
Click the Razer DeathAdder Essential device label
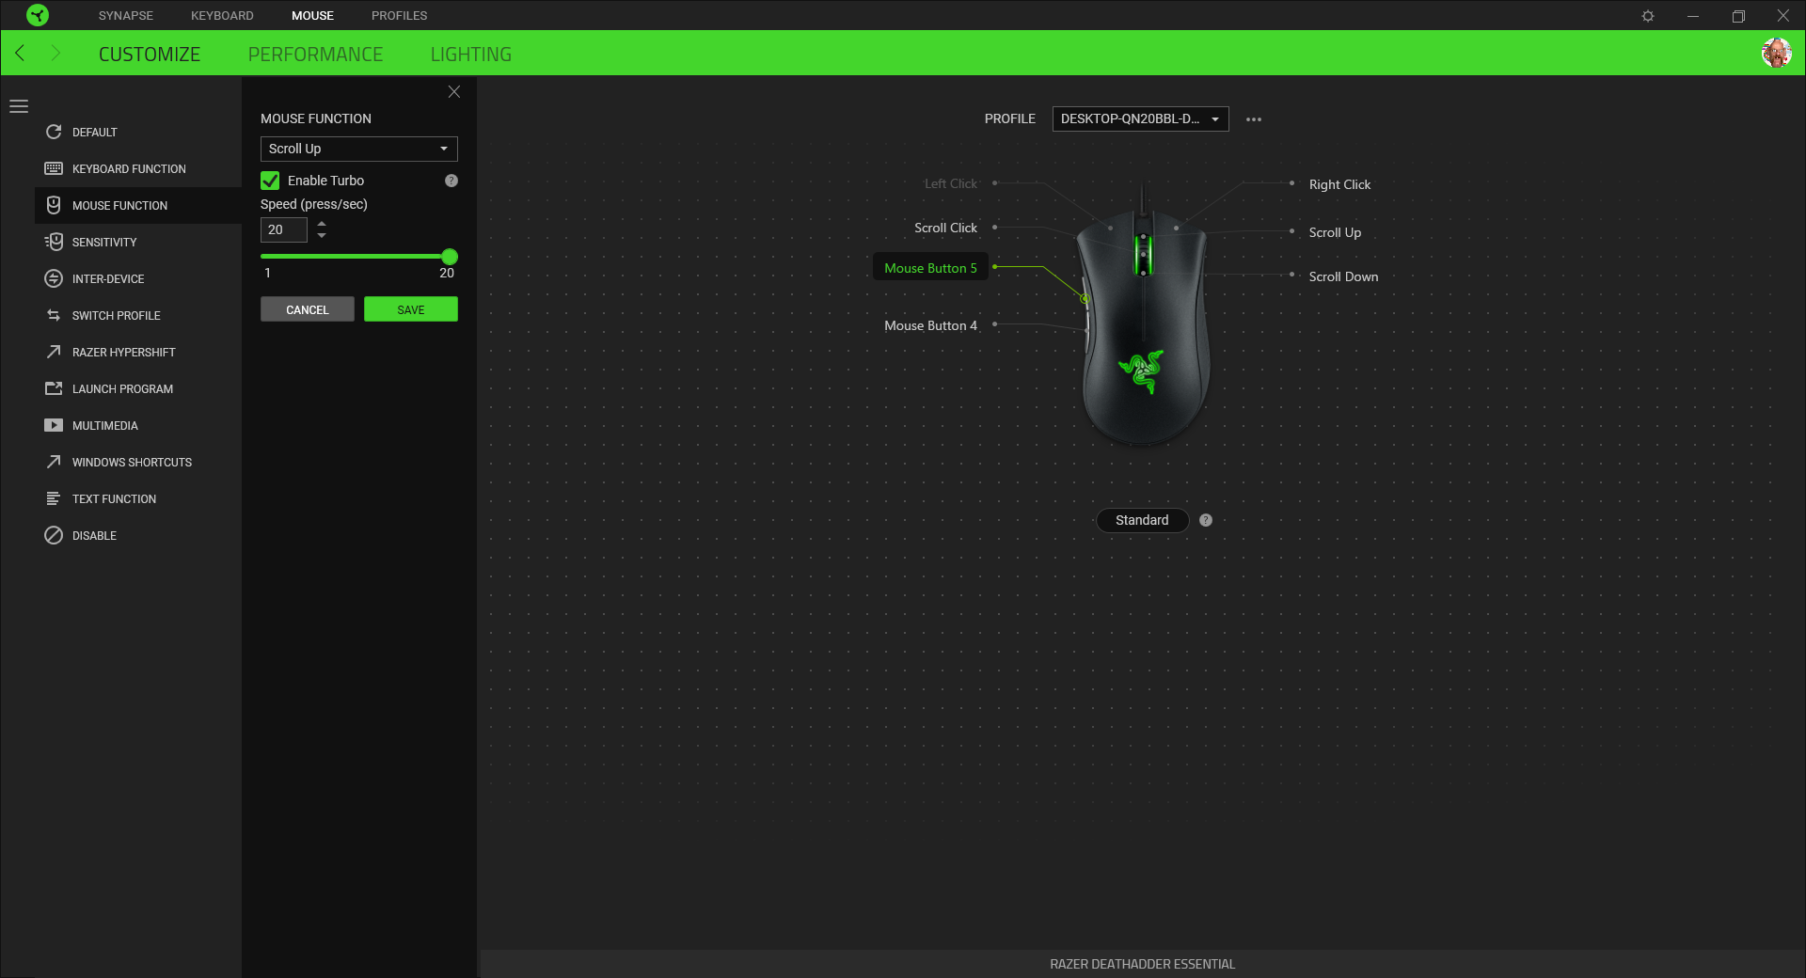pos(1142,964)
